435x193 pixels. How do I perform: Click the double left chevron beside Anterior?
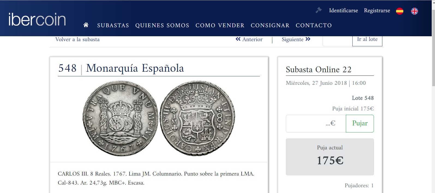point(238,39)
